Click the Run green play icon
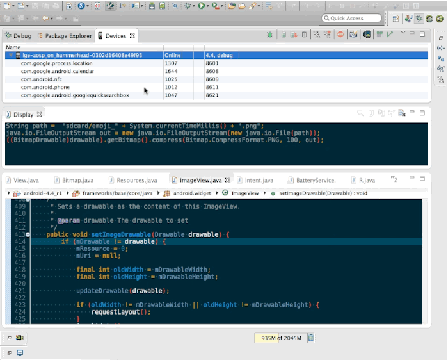 202,6
